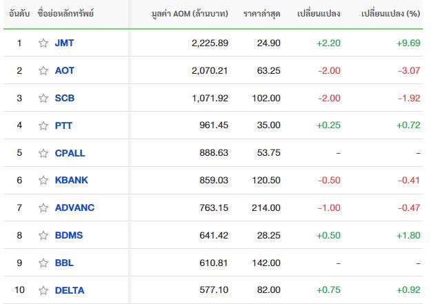Star the CPALL stock row
Image resolution: width=431 pixels, height=304 pixels.
(x=43, y=153)
